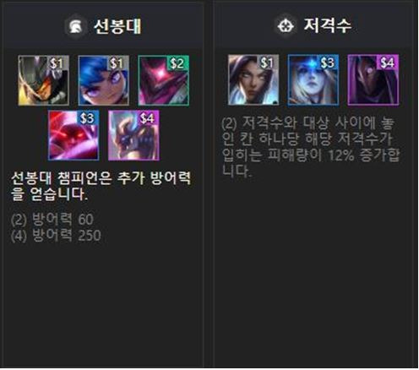Click the $4 cost badge on Wukong
This screenshot has width=419, height=370.
point(148,118)
